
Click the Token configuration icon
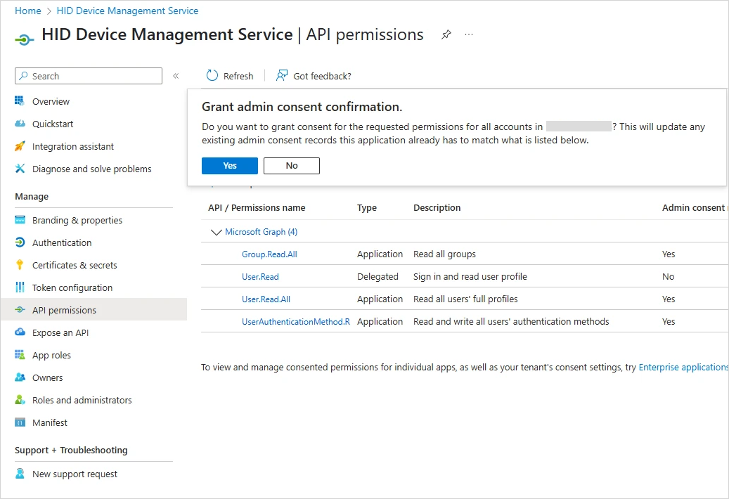[20, 287]
